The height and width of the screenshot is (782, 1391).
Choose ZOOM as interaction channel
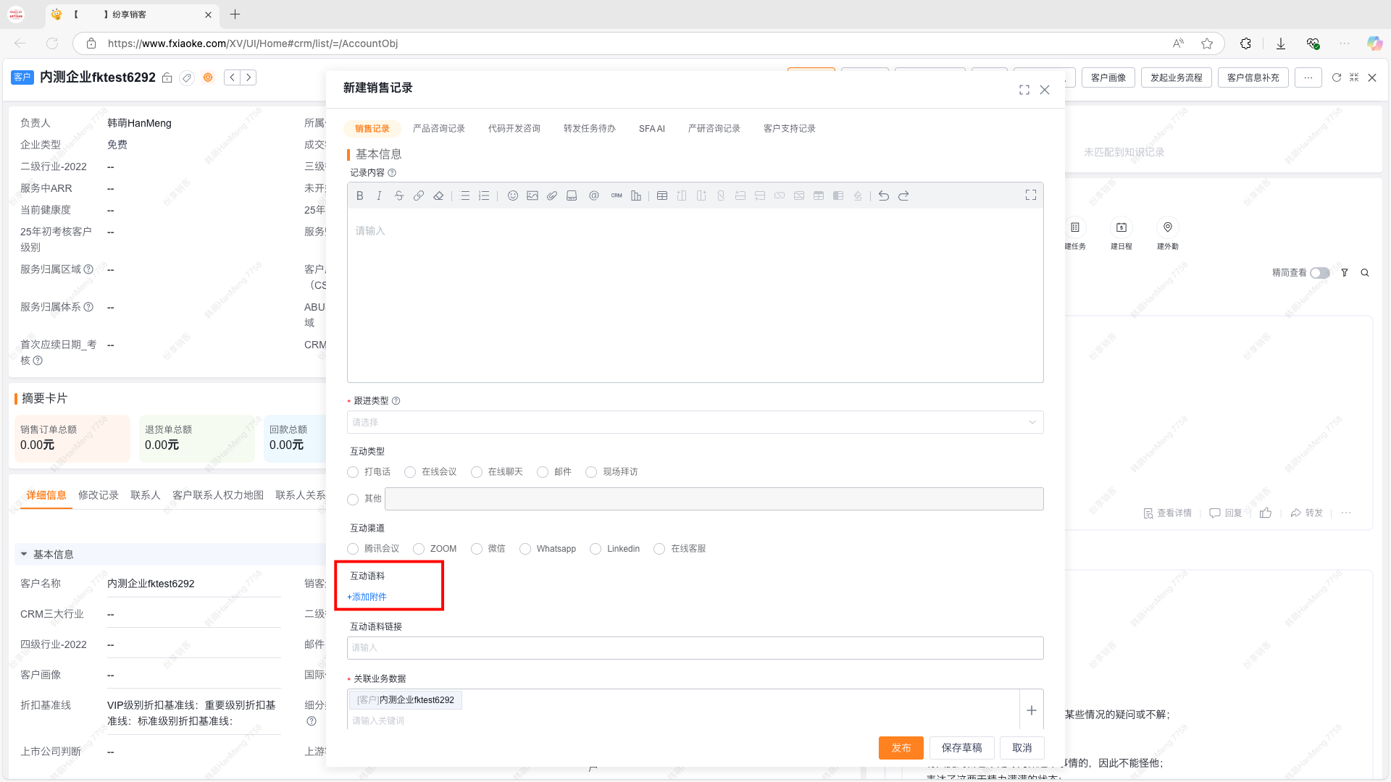[419, 549]
